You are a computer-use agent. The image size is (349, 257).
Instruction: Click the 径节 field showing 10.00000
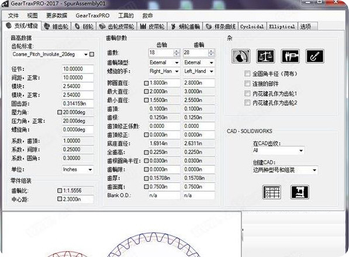click(78, 69)
